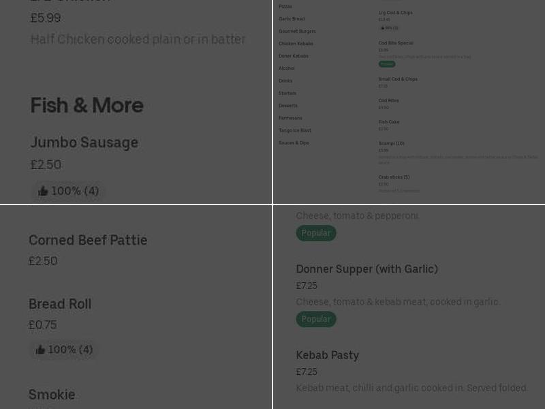Open the Drinks category

tap(285, 80)
